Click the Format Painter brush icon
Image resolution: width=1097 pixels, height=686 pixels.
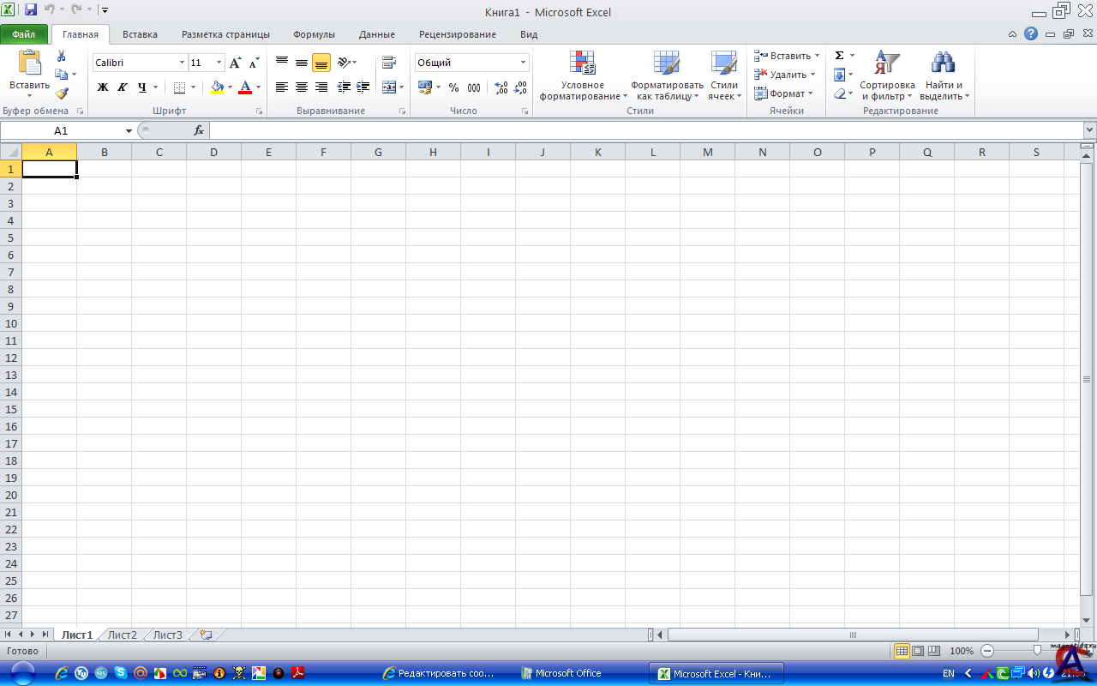[61, 93]
